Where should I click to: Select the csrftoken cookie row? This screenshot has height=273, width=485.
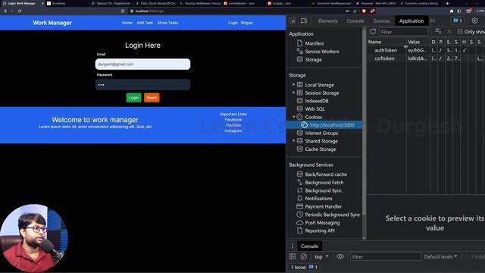[426, 58]
